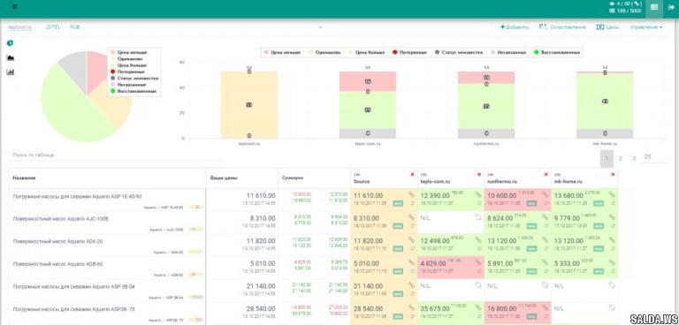This screenshot has height=325, width=679.
Task: Toggle 'Потерянные' in the pie chart legend
Action: pyautogui.click(x=130, y=72)
